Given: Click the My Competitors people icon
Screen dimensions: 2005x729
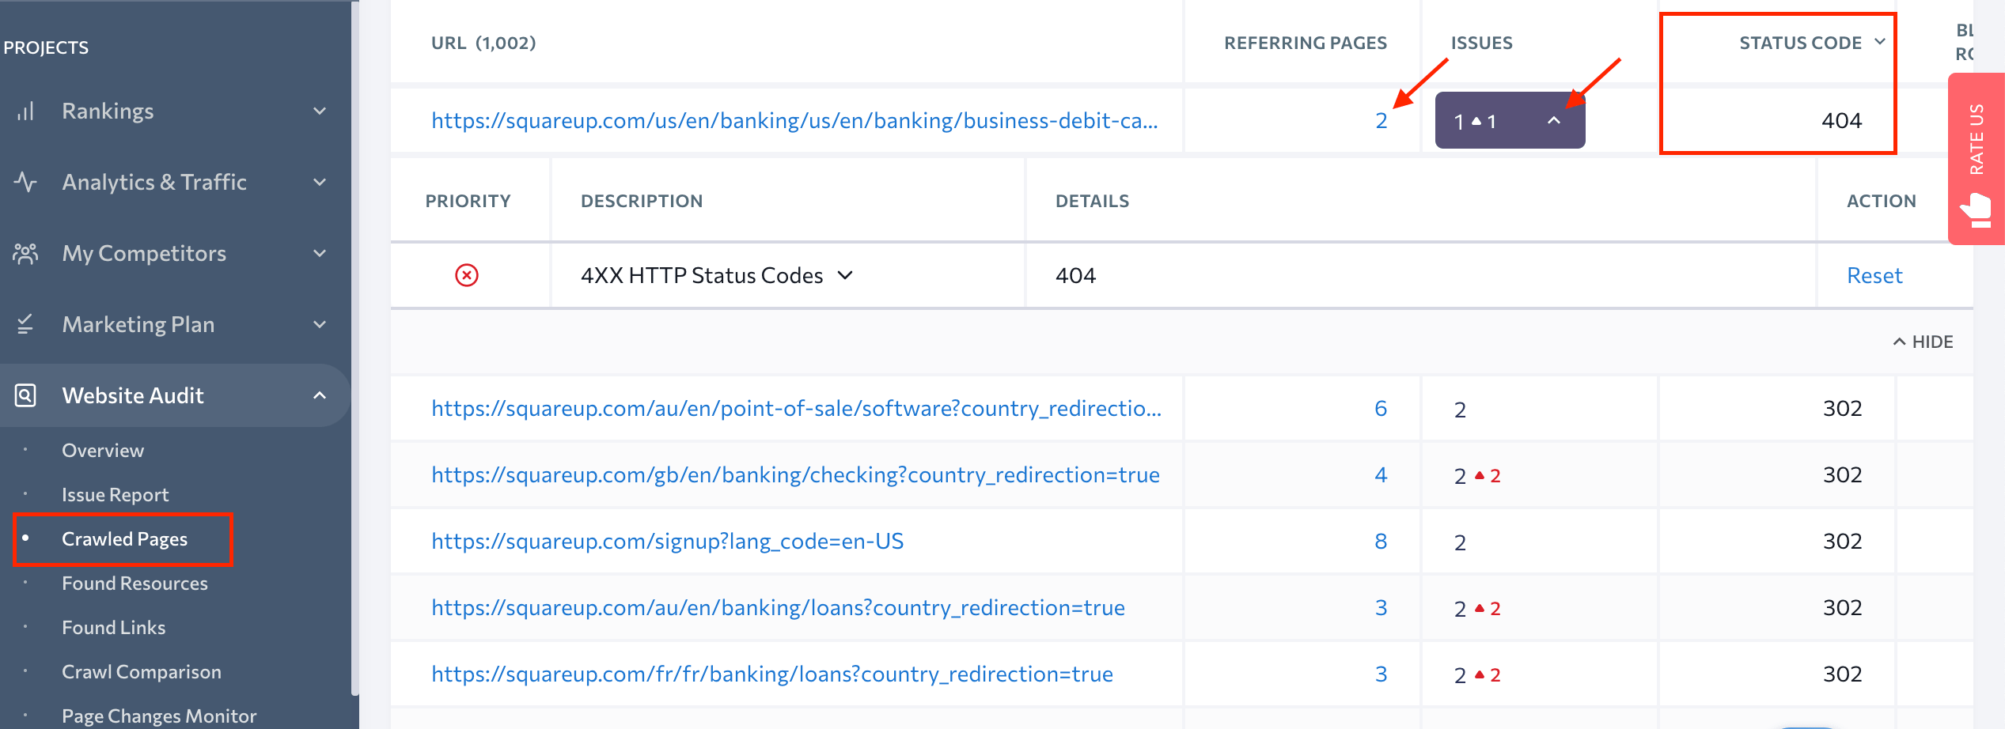Looking at the screenshot, I should (25, 254).
